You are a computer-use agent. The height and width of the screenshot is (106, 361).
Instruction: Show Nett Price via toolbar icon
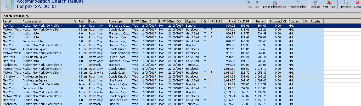(329, 4)
